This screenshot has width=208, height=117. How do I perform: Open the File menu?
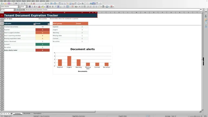2,1
